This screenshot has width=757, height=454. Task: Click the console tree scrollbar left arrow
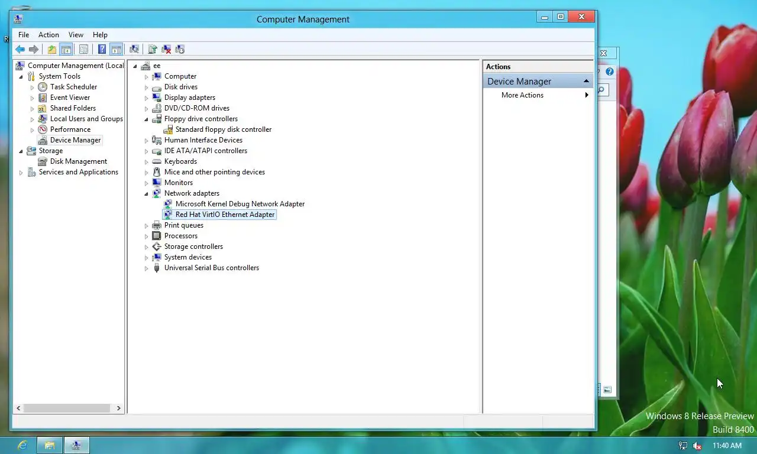tap(18, 408)
